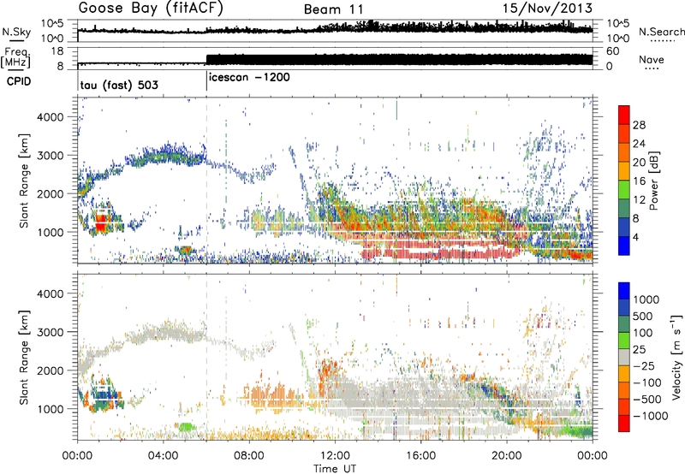Click the "Power [dB]" colorbar label
The width and height of the screenshot is (685, 474).
(x=654, y=181)
